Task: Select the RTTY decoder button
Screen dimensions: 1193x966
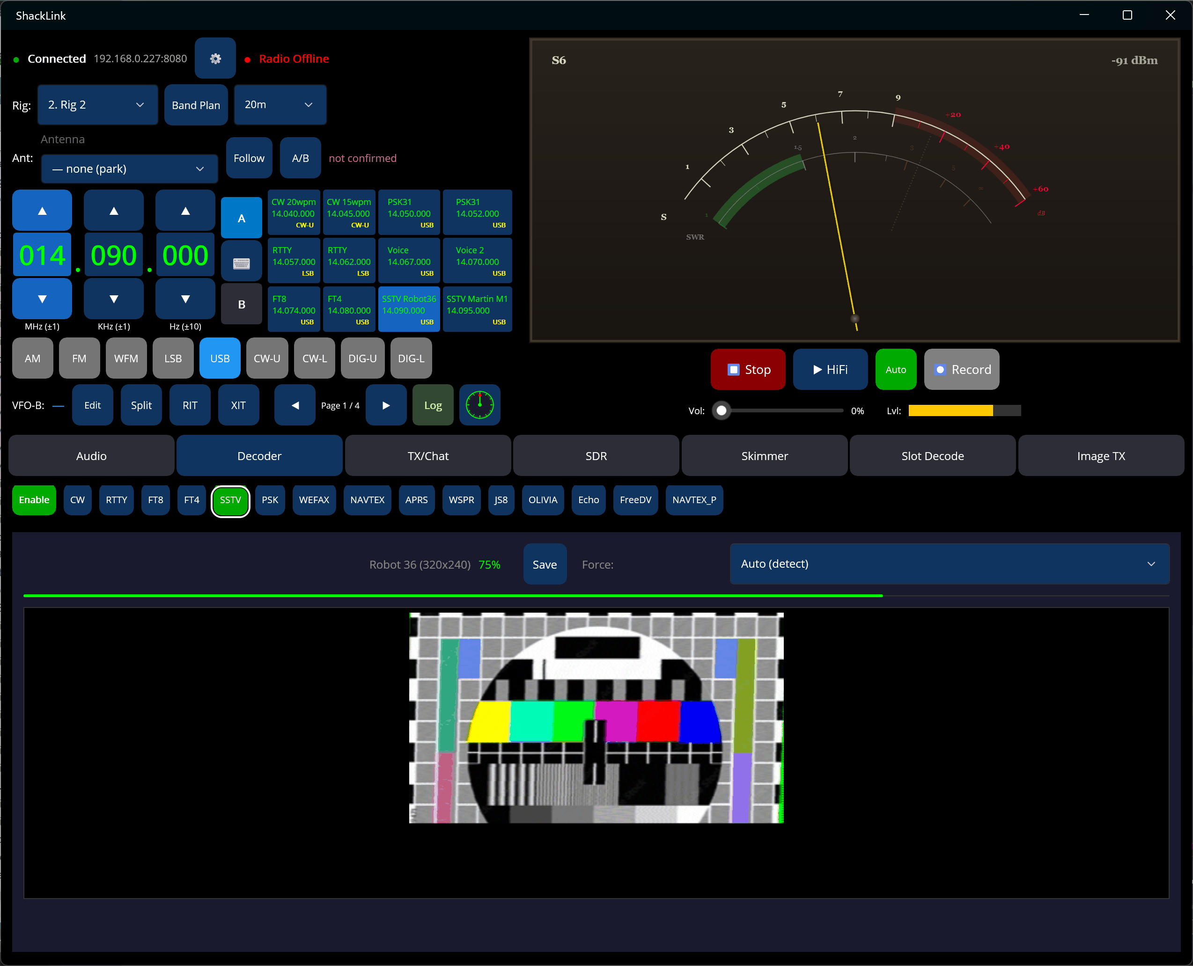Action: tap(116, 500)
